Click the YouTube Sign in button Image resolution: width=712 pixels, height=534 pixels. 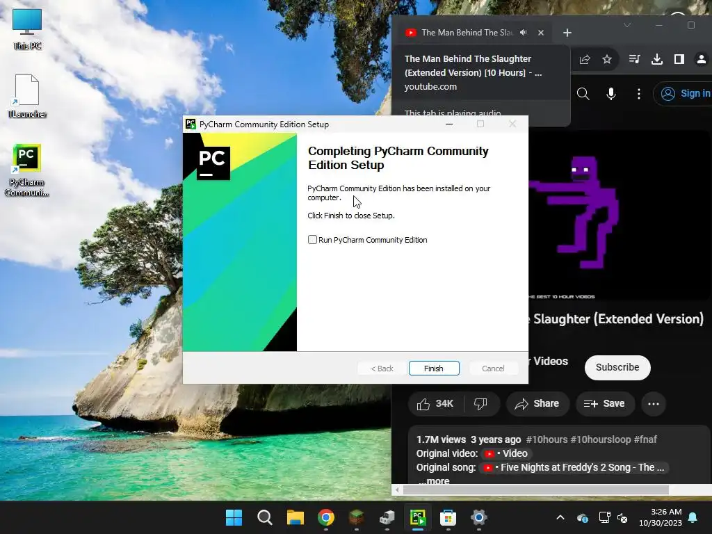pos(683,94)
